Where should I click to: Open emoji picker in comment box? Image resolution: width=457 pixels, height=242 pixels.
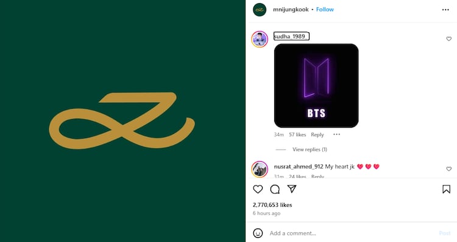click(258, 233)
